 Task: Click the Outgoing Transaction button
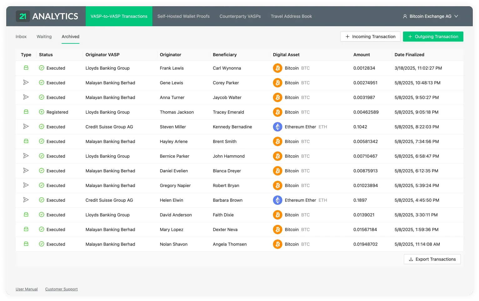point(433,37)
